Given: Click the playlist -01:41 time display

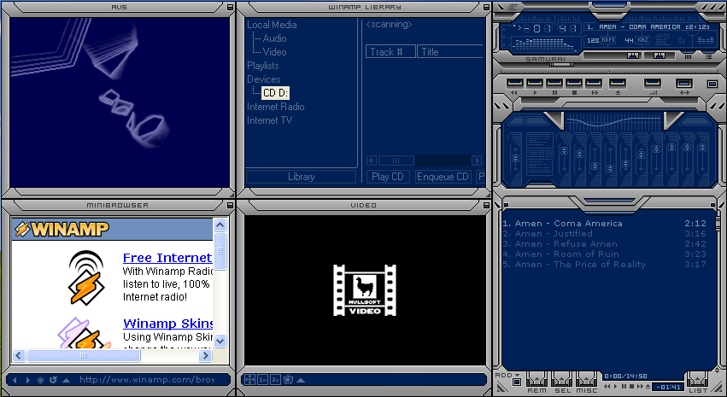Looking at the screenshot, I should (668, 388).
